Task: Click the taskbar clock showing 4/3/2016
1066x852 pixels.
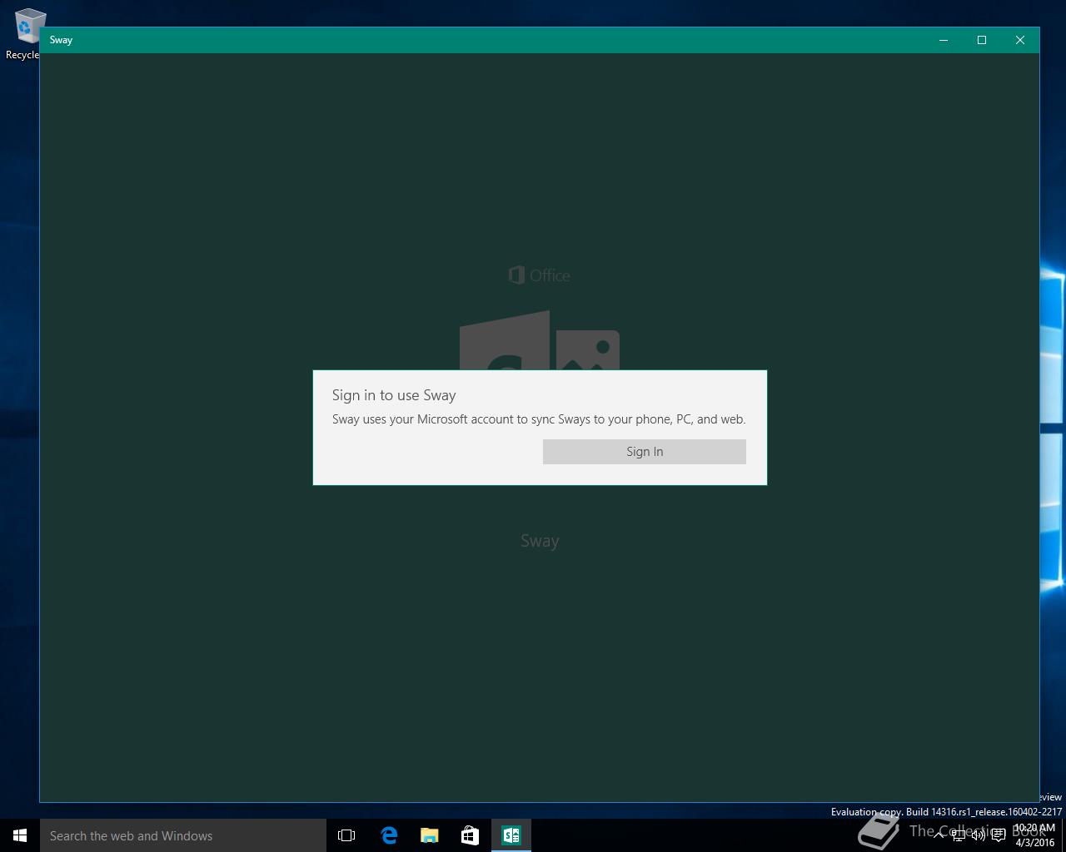Action: pos(1035,835)
